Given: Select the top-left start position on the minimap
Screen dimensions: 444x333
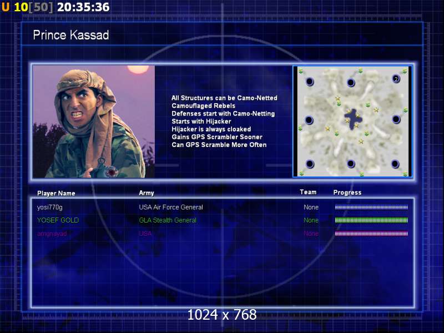Looking at the screenshot, I should 310,82.
